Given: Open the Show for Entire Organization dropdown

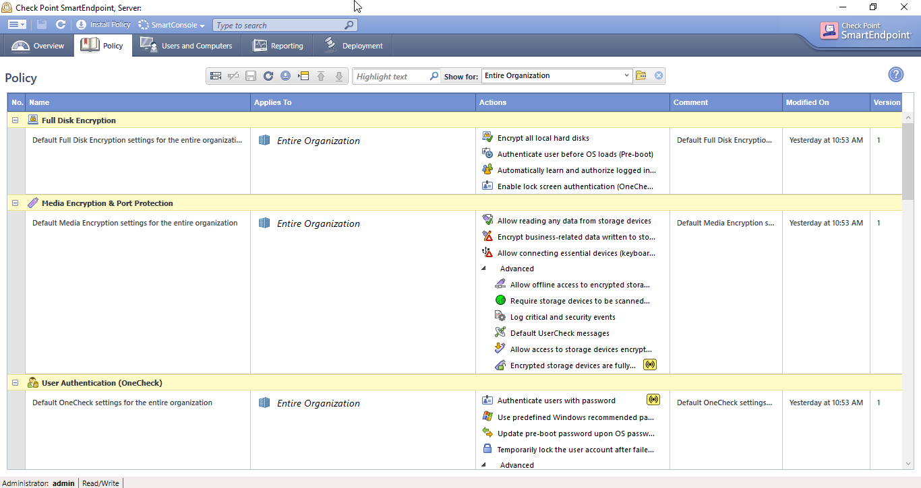Looking at the screenshot, I should point(557,76).
